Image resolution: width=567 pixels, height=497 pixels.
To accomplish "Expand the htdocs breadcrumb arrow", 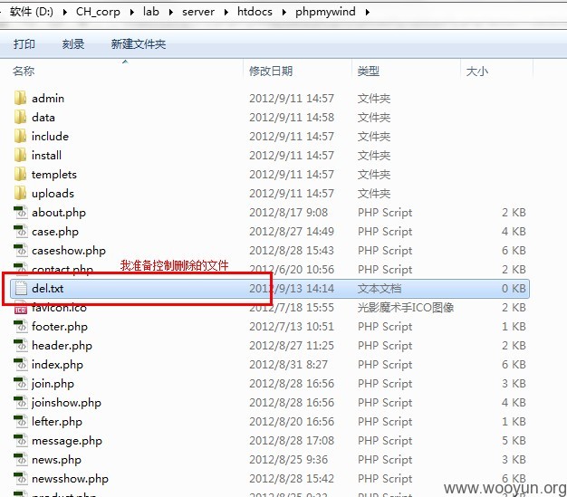I will click(x=283, y=13).
